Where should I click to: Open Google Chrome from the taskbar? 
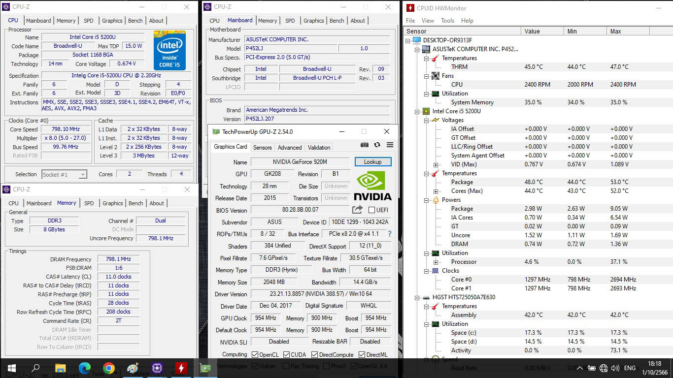click(109, 368)
